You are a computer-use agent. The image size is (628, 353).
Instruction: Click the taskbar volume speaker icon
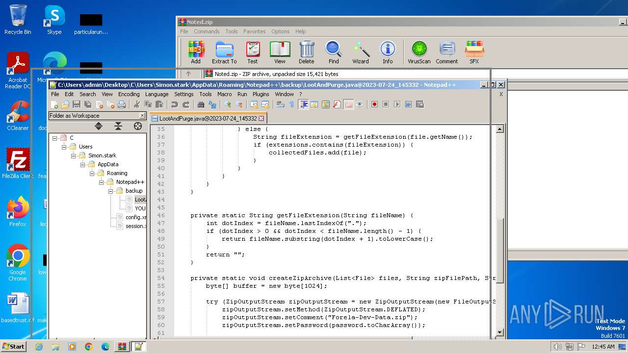coord(557,347)
